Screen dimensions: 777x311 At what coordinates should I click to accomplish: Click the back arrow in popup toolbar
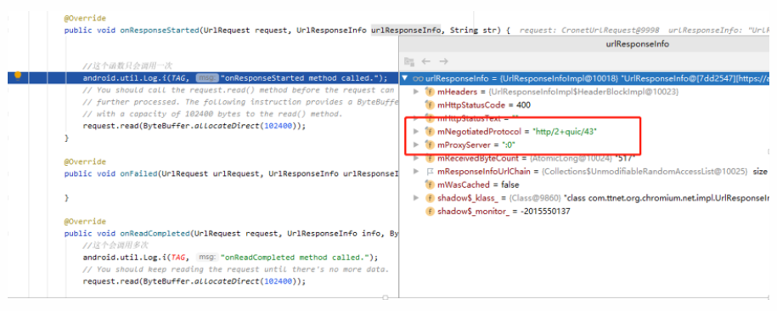coord(425,61)
